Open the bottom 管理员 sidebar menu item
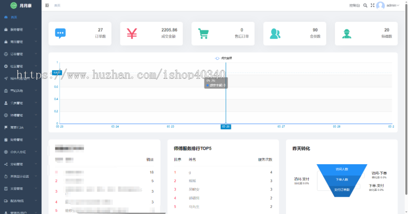 click(20, 212)
